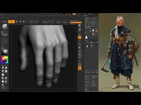The height and width of the screenshot is (105, 141).
Task: Activate the Scale transform icon
Action: click(x=20, y=22)
